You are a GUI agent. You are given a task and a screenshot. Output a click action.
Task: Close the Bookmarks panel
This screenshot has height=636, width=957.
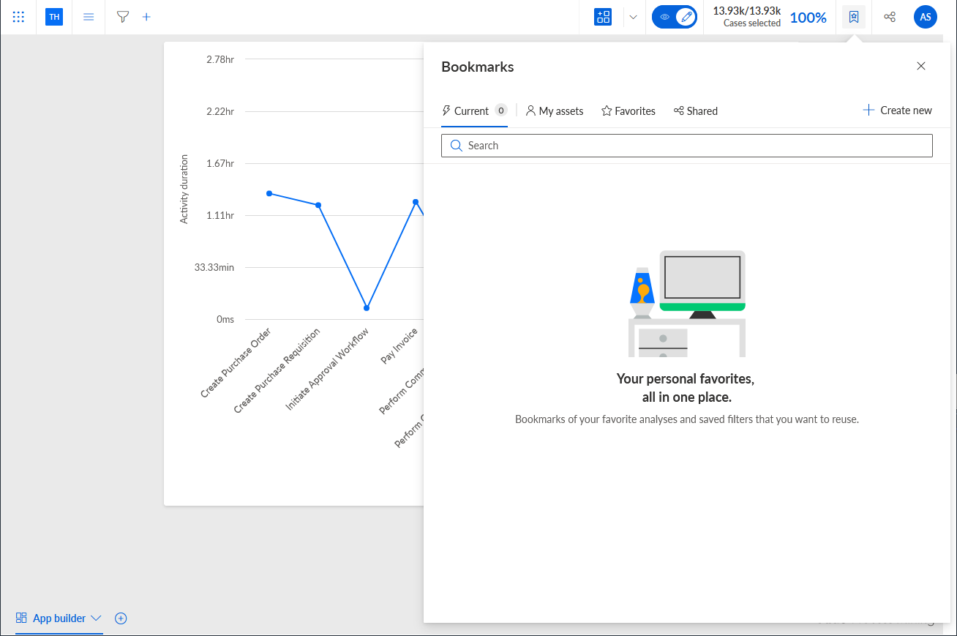pyautogui.click(x=921, y=66)
